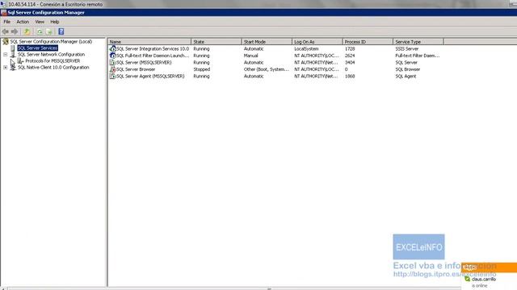
Task: Select SQL Native Client 10.0 Configuration item
Action: 53,68
